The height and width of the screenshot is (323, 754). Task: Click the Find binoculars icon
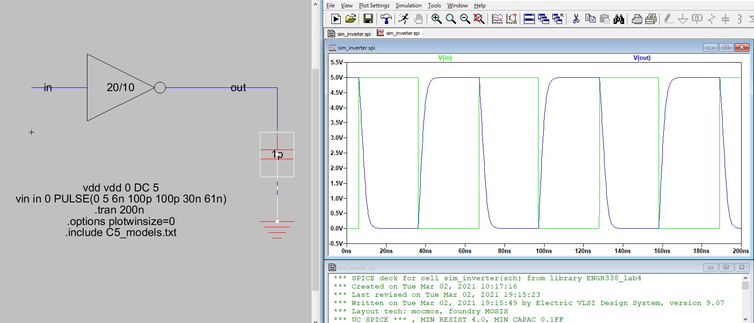point(619,19)
